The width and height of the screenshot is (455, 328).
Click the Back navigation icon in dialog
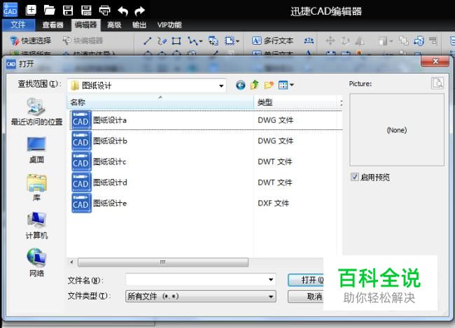point(240,85)
